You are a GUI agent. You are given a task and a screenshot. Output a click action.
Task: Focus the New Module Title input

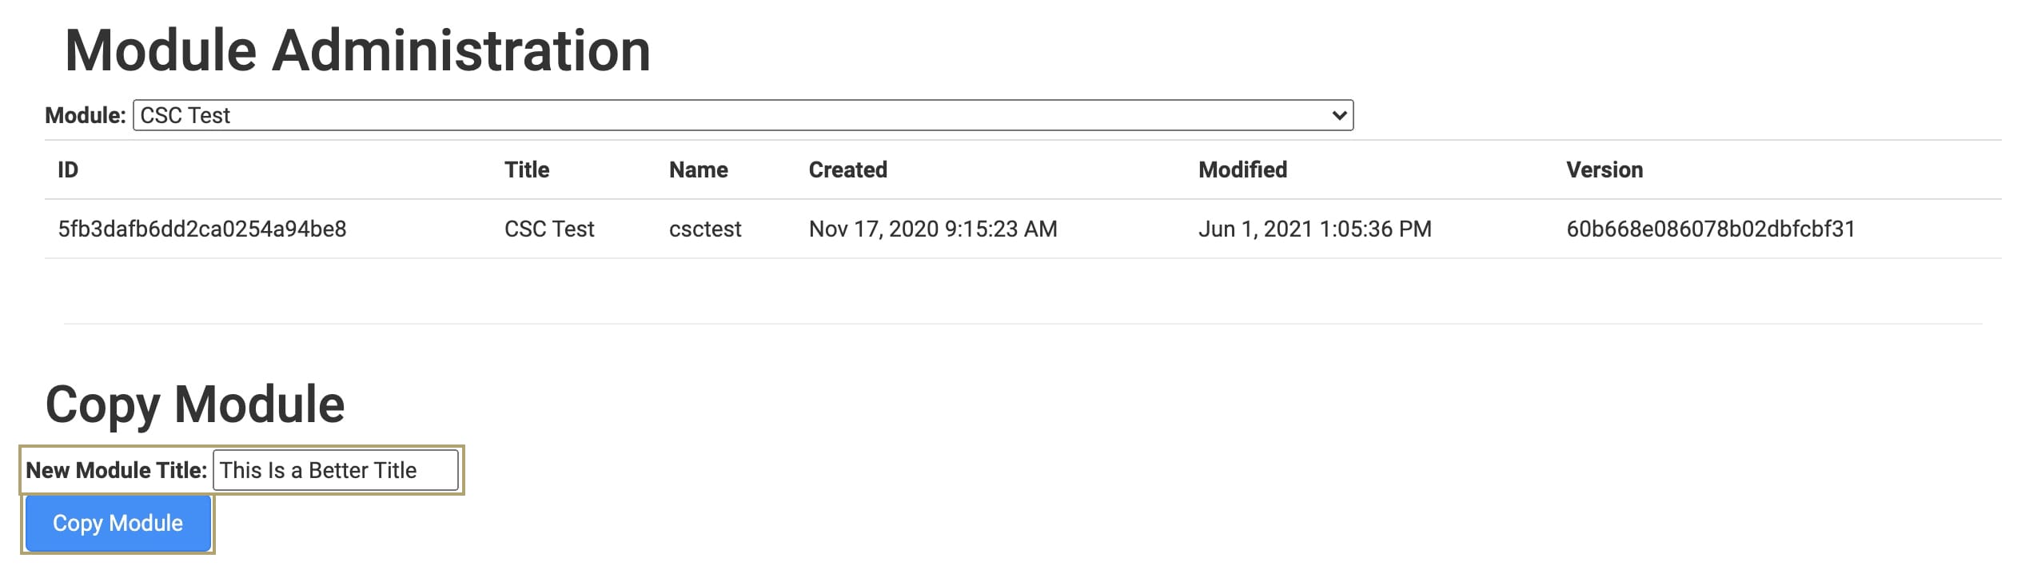(x=335, y=470)
